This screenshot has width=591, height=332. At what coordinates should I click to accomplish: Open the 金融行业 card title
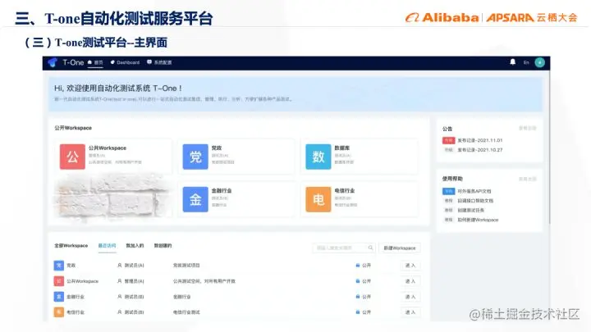(222, 190)
